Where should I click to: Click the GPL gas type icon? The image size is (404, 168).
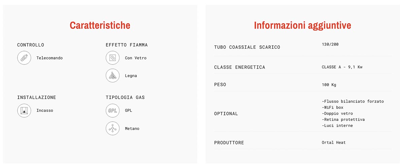(113, 111)
